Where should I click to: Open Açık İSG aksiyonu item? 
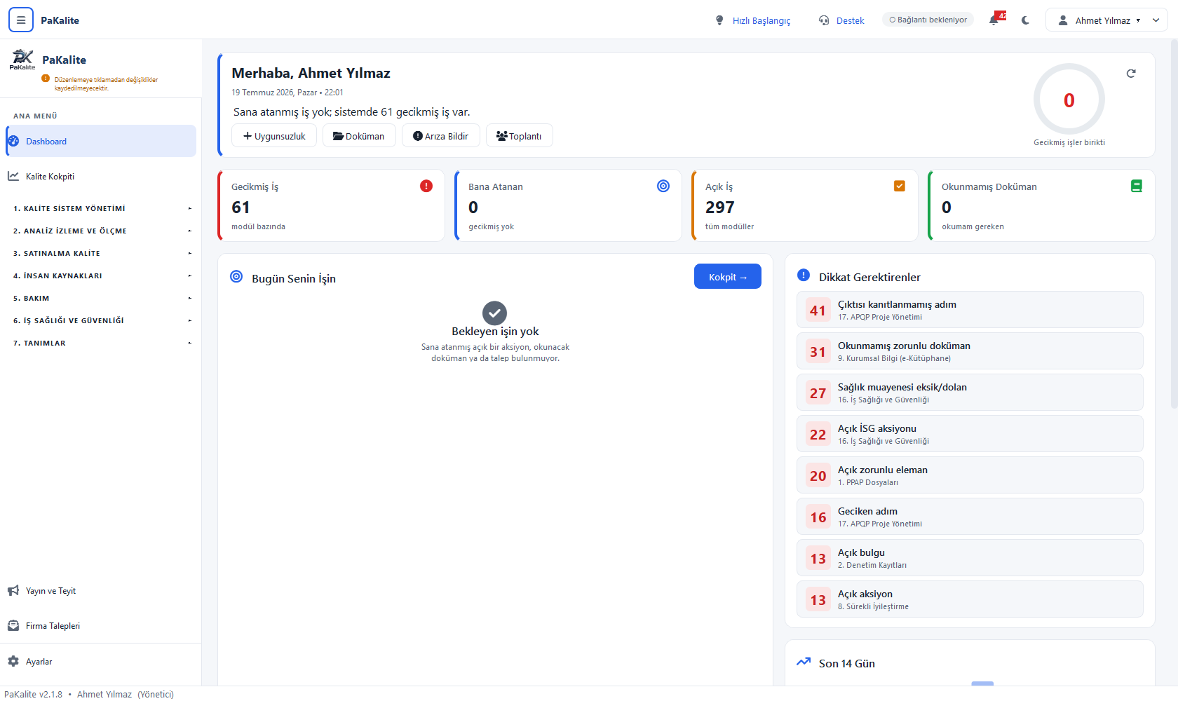pyautogui.click(x=970, y=434)
